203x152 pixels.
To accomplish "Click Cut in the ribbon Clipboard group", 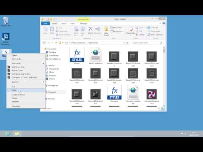I will point(59,28).
